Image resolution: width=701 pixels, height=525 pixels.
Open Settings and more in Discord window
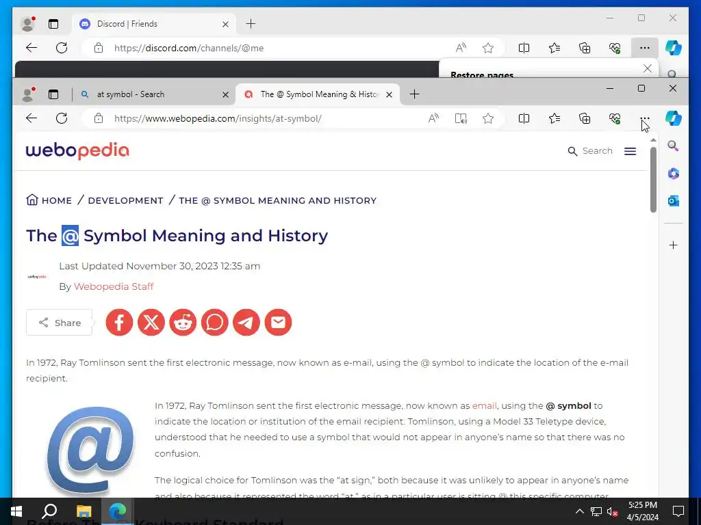pyautogui.click(x=645, y=48)
